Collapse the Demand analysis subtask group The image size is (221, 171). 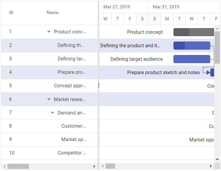[53, 113]
